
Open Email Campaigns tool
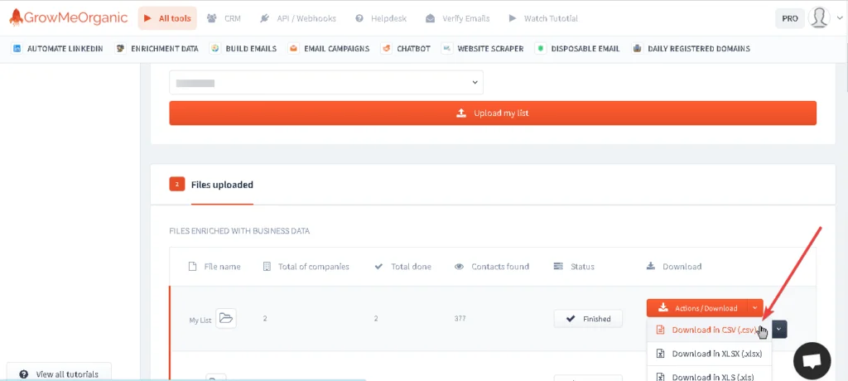tap(329, 49)
